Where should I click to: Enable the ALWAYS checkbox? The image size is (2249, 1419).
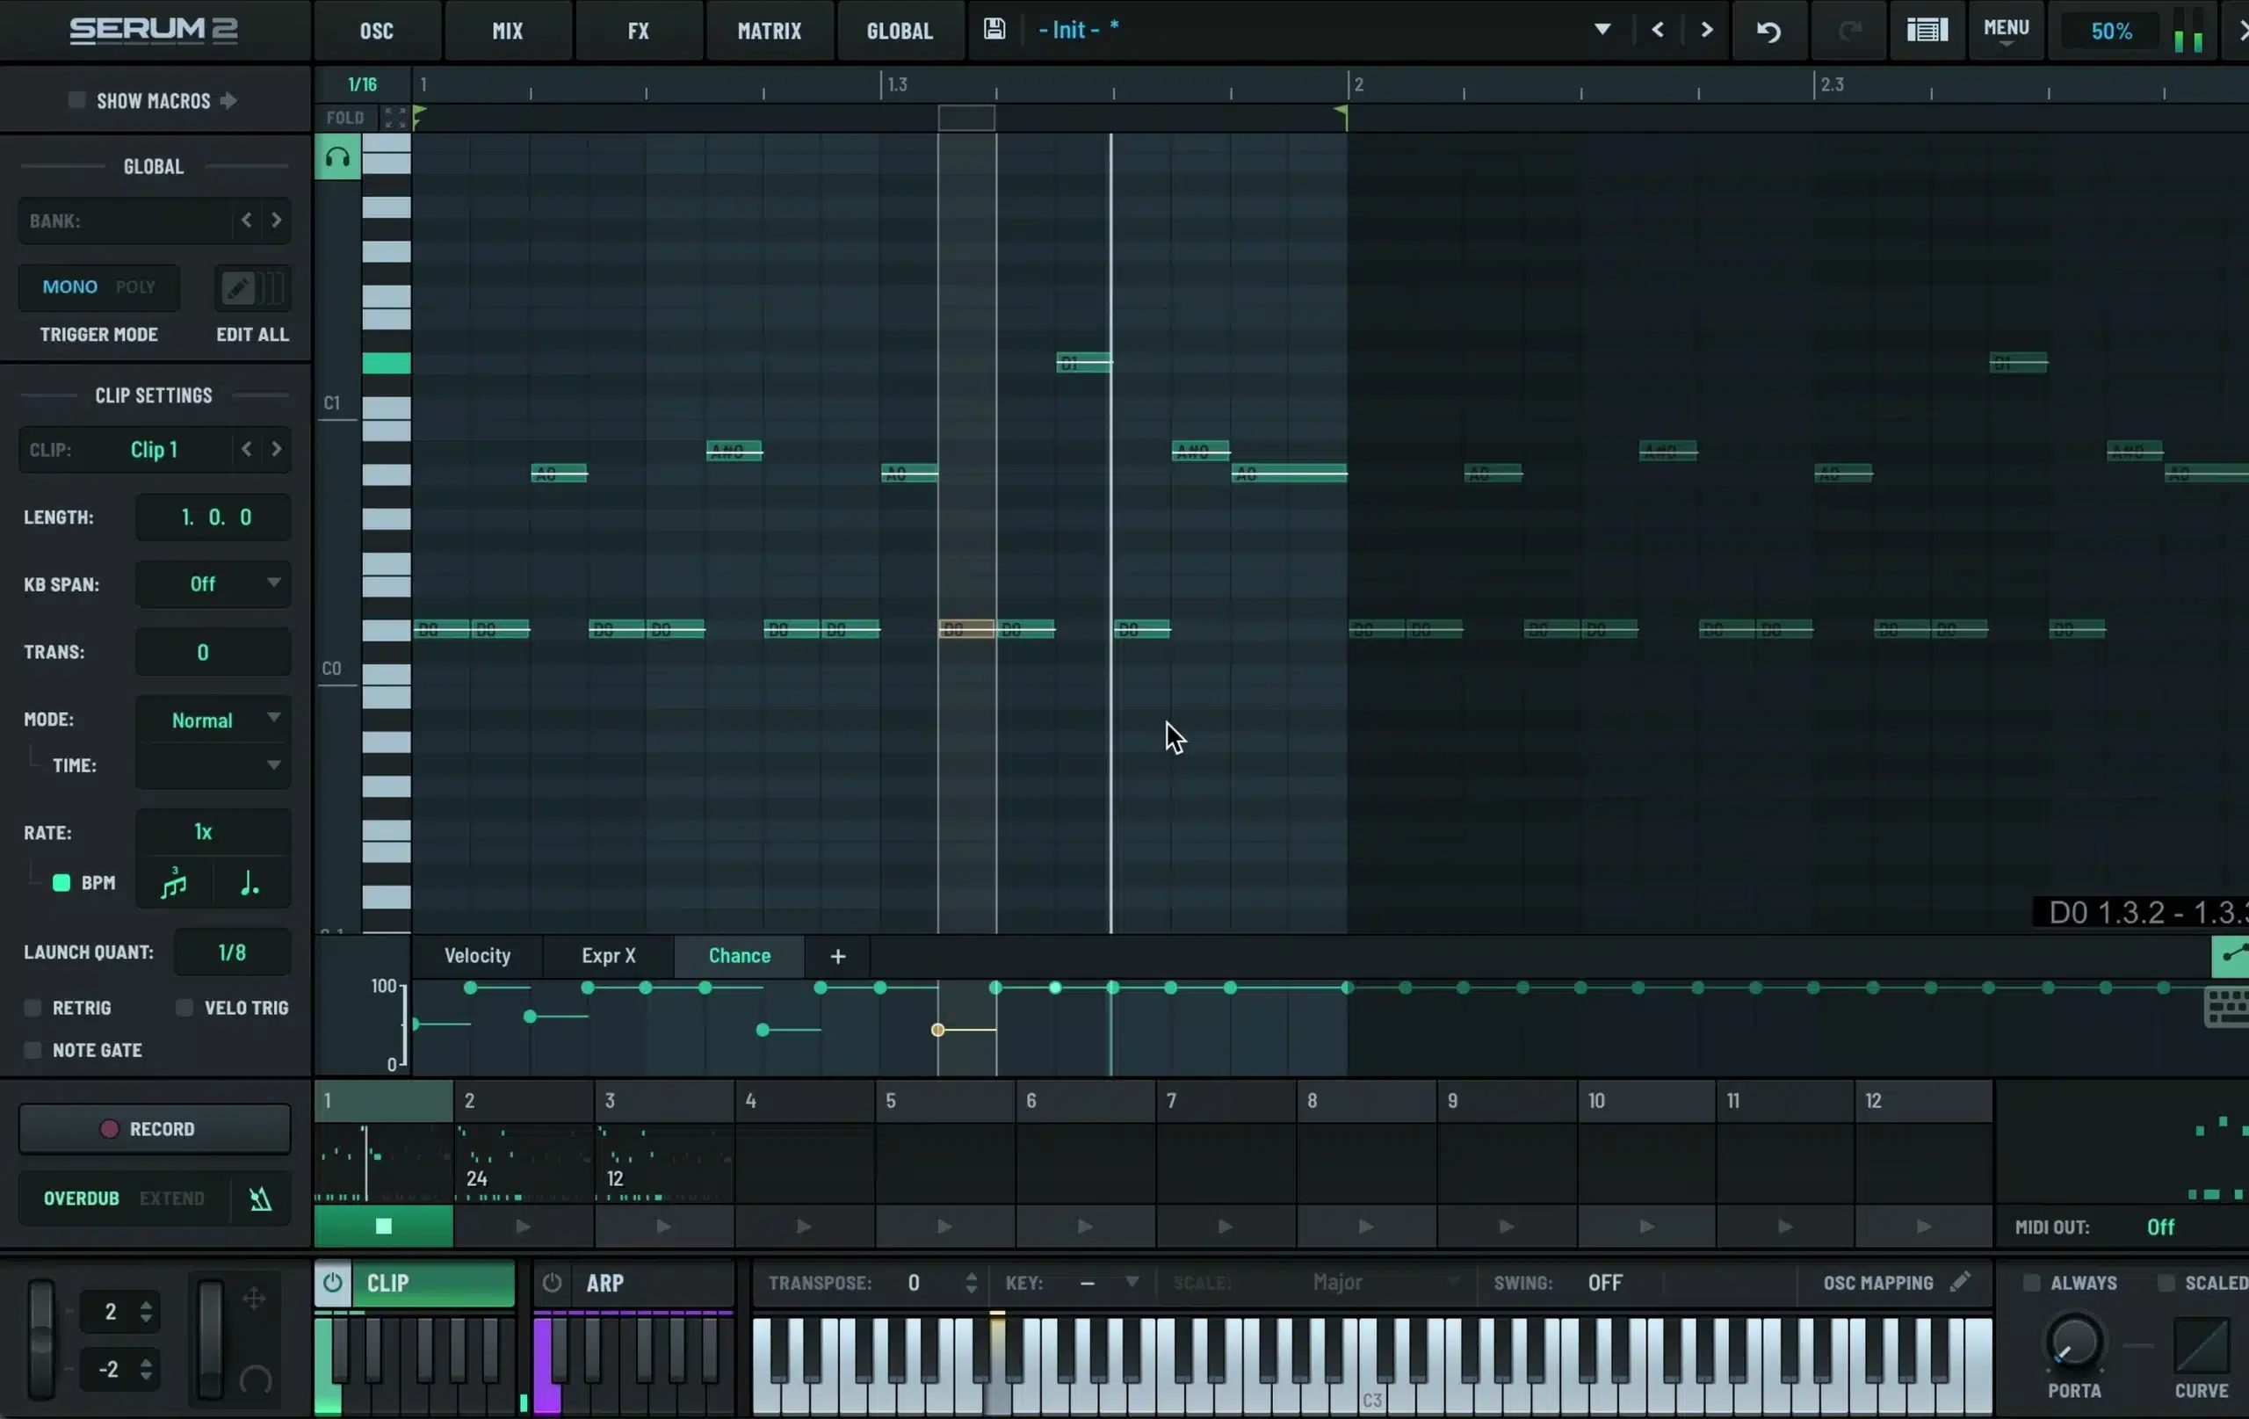pos(2030,1283)
